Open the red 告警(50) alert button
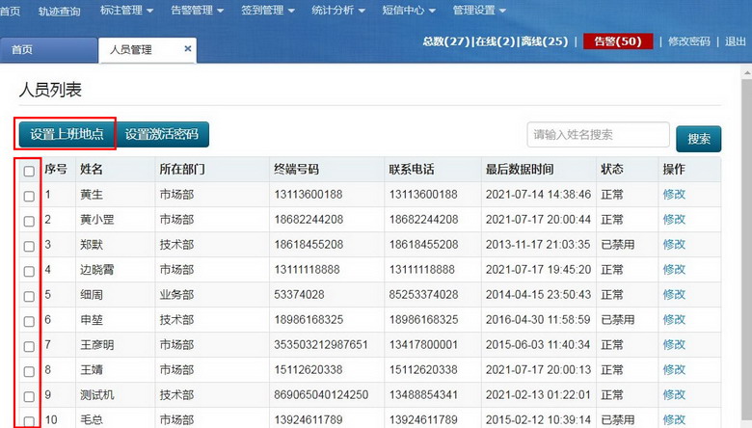Screen dimensions: 752x428 coord(618,41)
